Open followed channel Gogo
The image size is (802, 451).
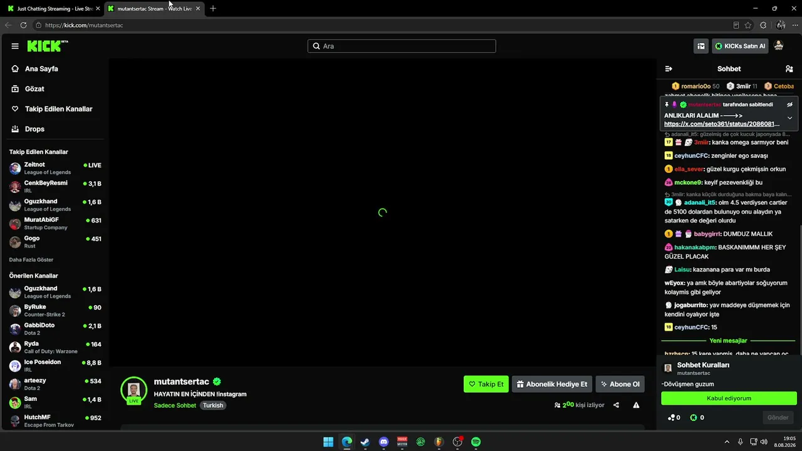[x=55, y=242]
